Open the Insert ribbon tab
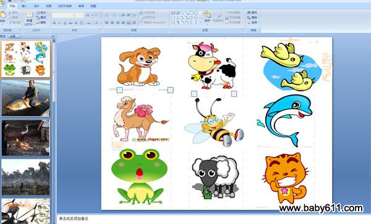This screenshot has width=371, height=224. tap(24, 6)
